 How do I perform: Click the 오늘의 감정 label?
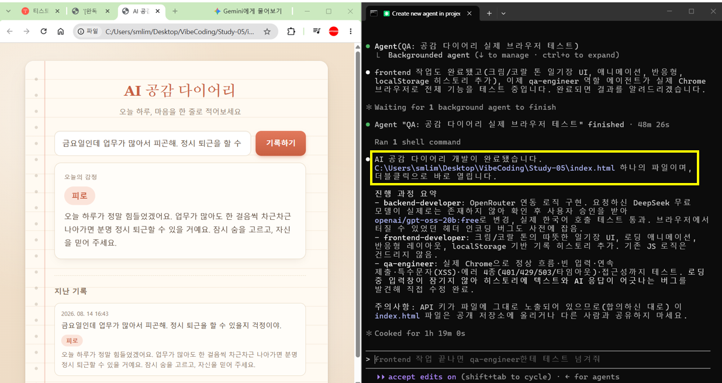click(81, 177)
